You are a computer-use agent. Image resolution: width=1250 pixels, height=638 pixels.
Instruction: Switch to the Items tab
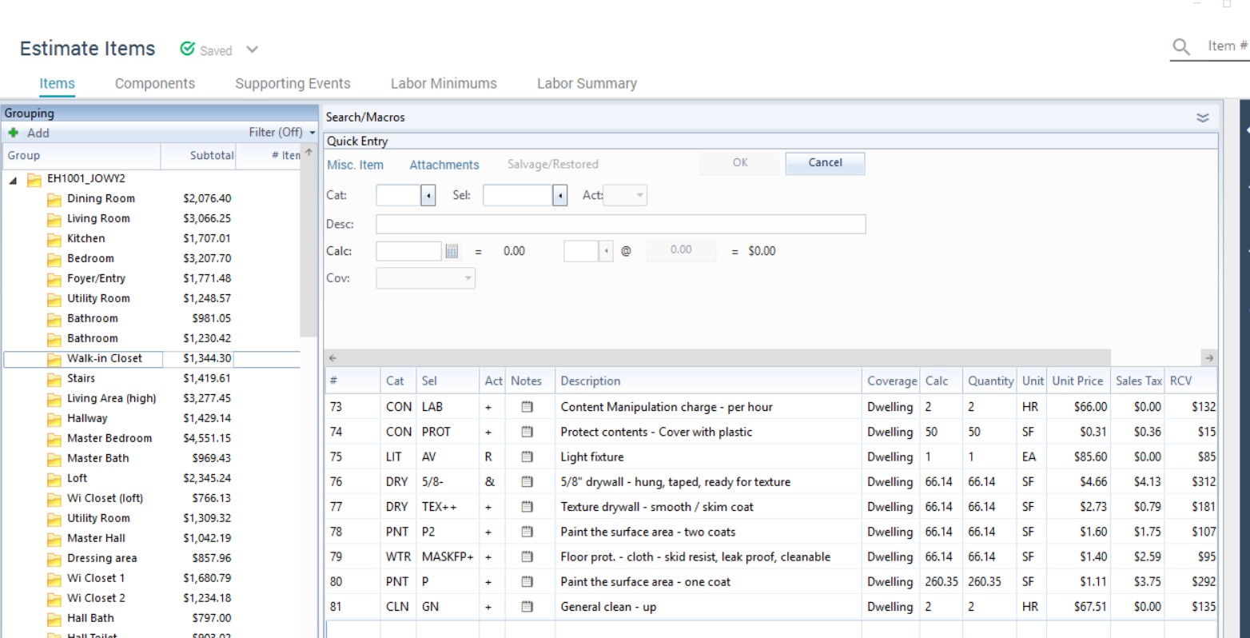57,84
